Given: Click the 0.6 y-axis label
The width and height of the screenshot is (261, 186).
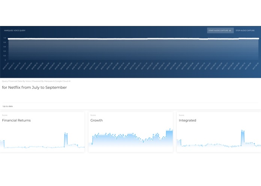Looking at the screenshot, I should click(5, 47).
